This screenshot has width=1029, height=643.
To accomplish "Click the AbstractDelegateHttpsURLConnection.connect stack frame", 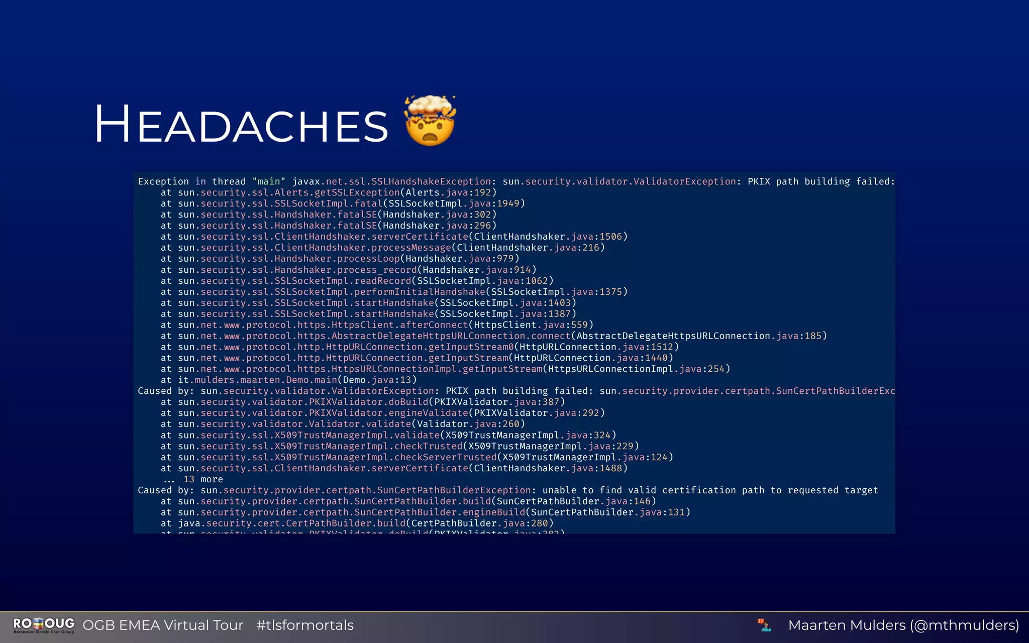I will coord(493,336).
